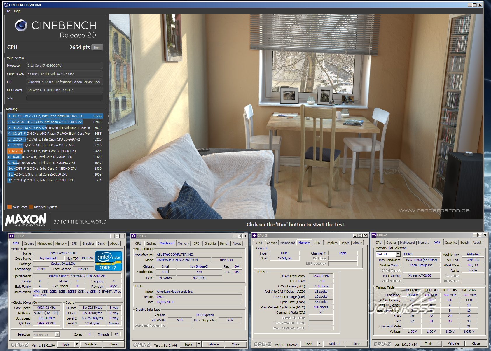Click the Max Bandwidth PC3-10700 field
The image size is (491, 351).
click(421, 260)
